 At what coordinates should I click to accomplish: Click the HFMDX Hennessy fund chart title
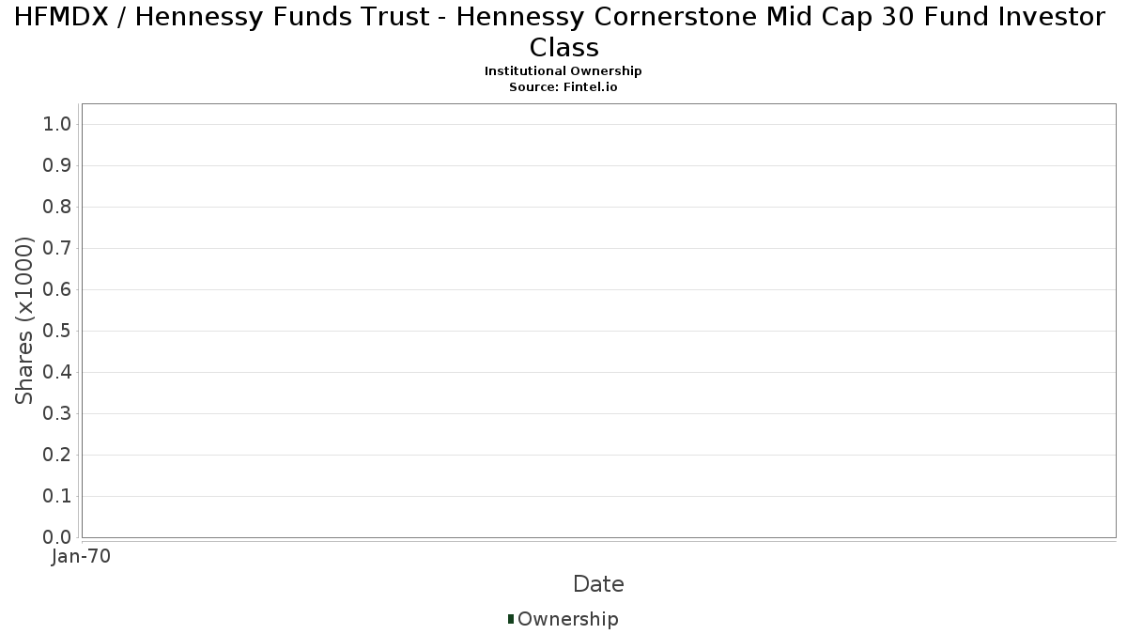(x=563, y=31)
